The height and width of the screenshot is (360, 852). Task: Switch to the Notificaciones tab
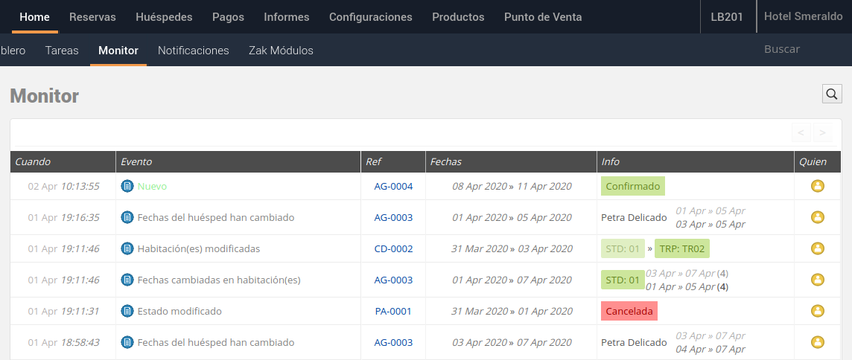pos(194,51)
